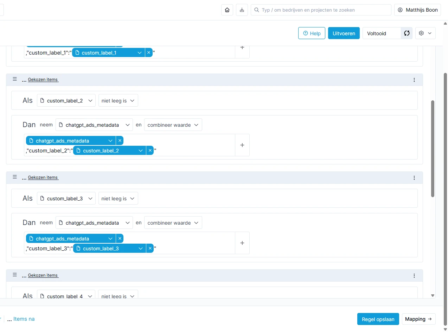The width and height of the screenshot is (448, 332).
Task: Click the inner rules scrollbar thumb
Action: click(433, 149)
